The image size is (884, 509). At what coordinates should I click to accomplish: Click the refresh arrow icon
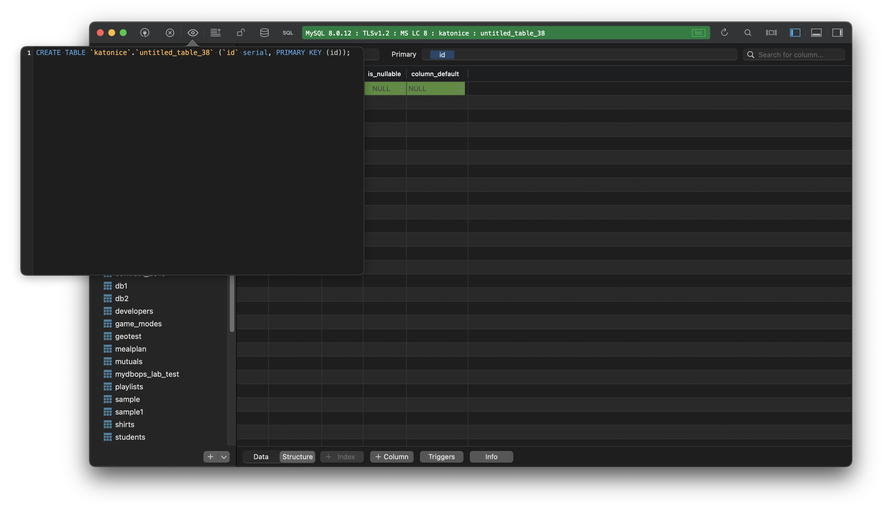[x=724, y=33]
